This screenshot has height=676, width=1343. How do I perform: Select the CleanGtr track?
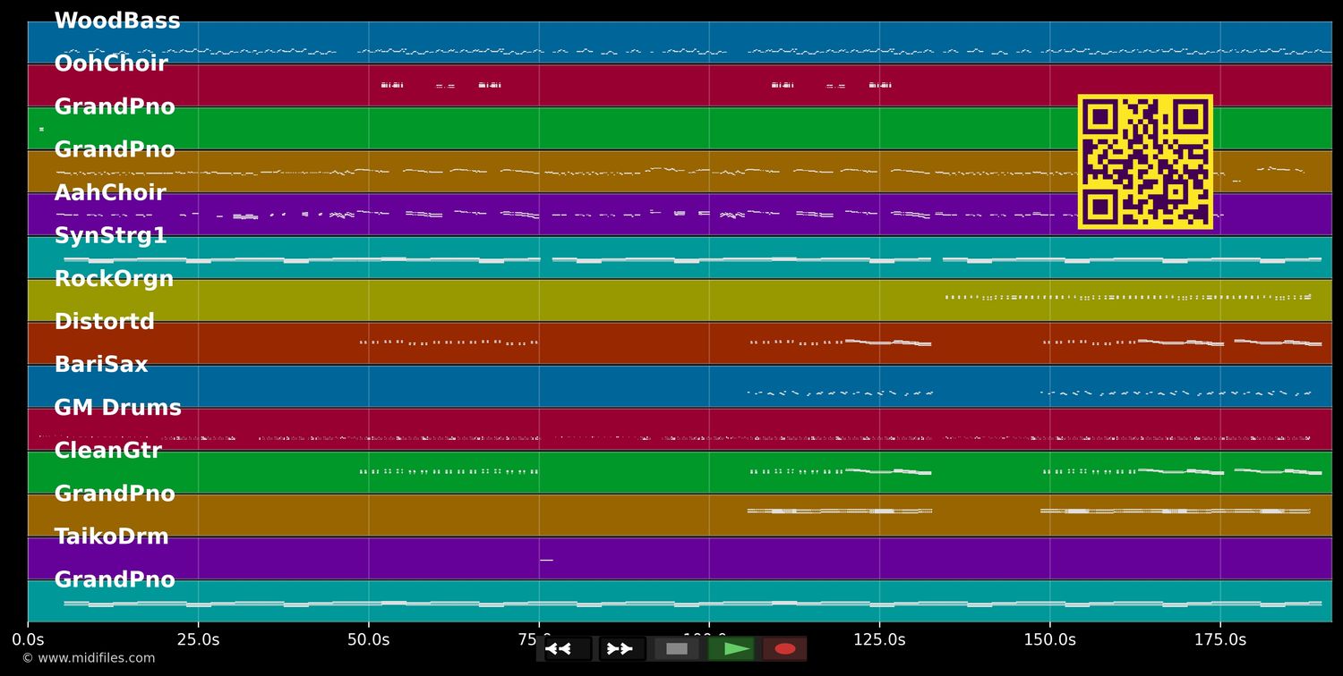coord(107,450)
